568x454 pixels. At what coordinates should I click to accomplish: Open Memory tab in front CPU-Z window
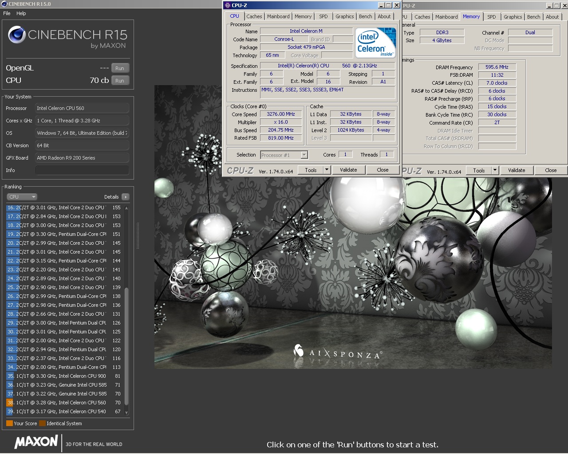303,16
